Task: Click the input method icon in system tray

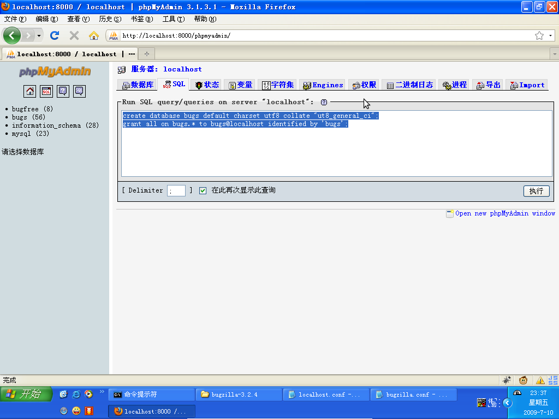Action: tap(481, 403)
